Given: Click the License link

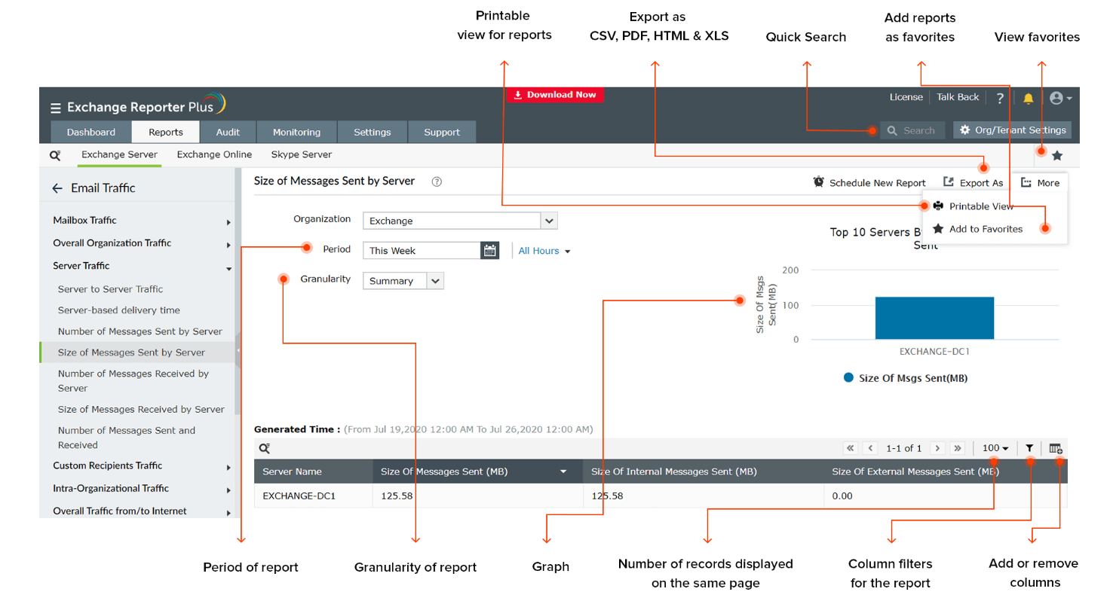Looking at the screenshot, I should (906, 97).
